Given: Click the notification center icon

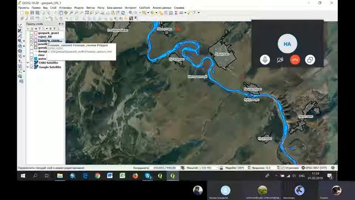Looking at the screenshot, I should [330, 176].
